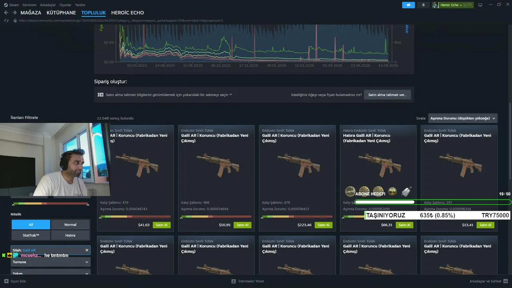The width and height of the screenshot is (512, 288).
Task: Expand the Turnuva filter
Action: pos(50,262)
